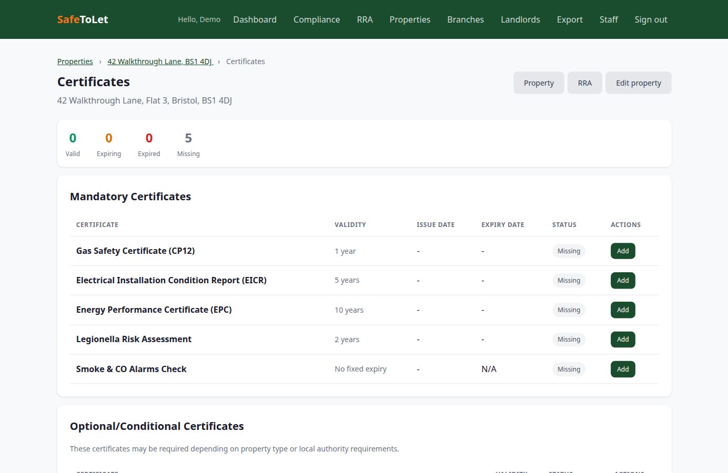Add an Energy Performance Certificate
The image size is (728, 473).
(623, 310)
